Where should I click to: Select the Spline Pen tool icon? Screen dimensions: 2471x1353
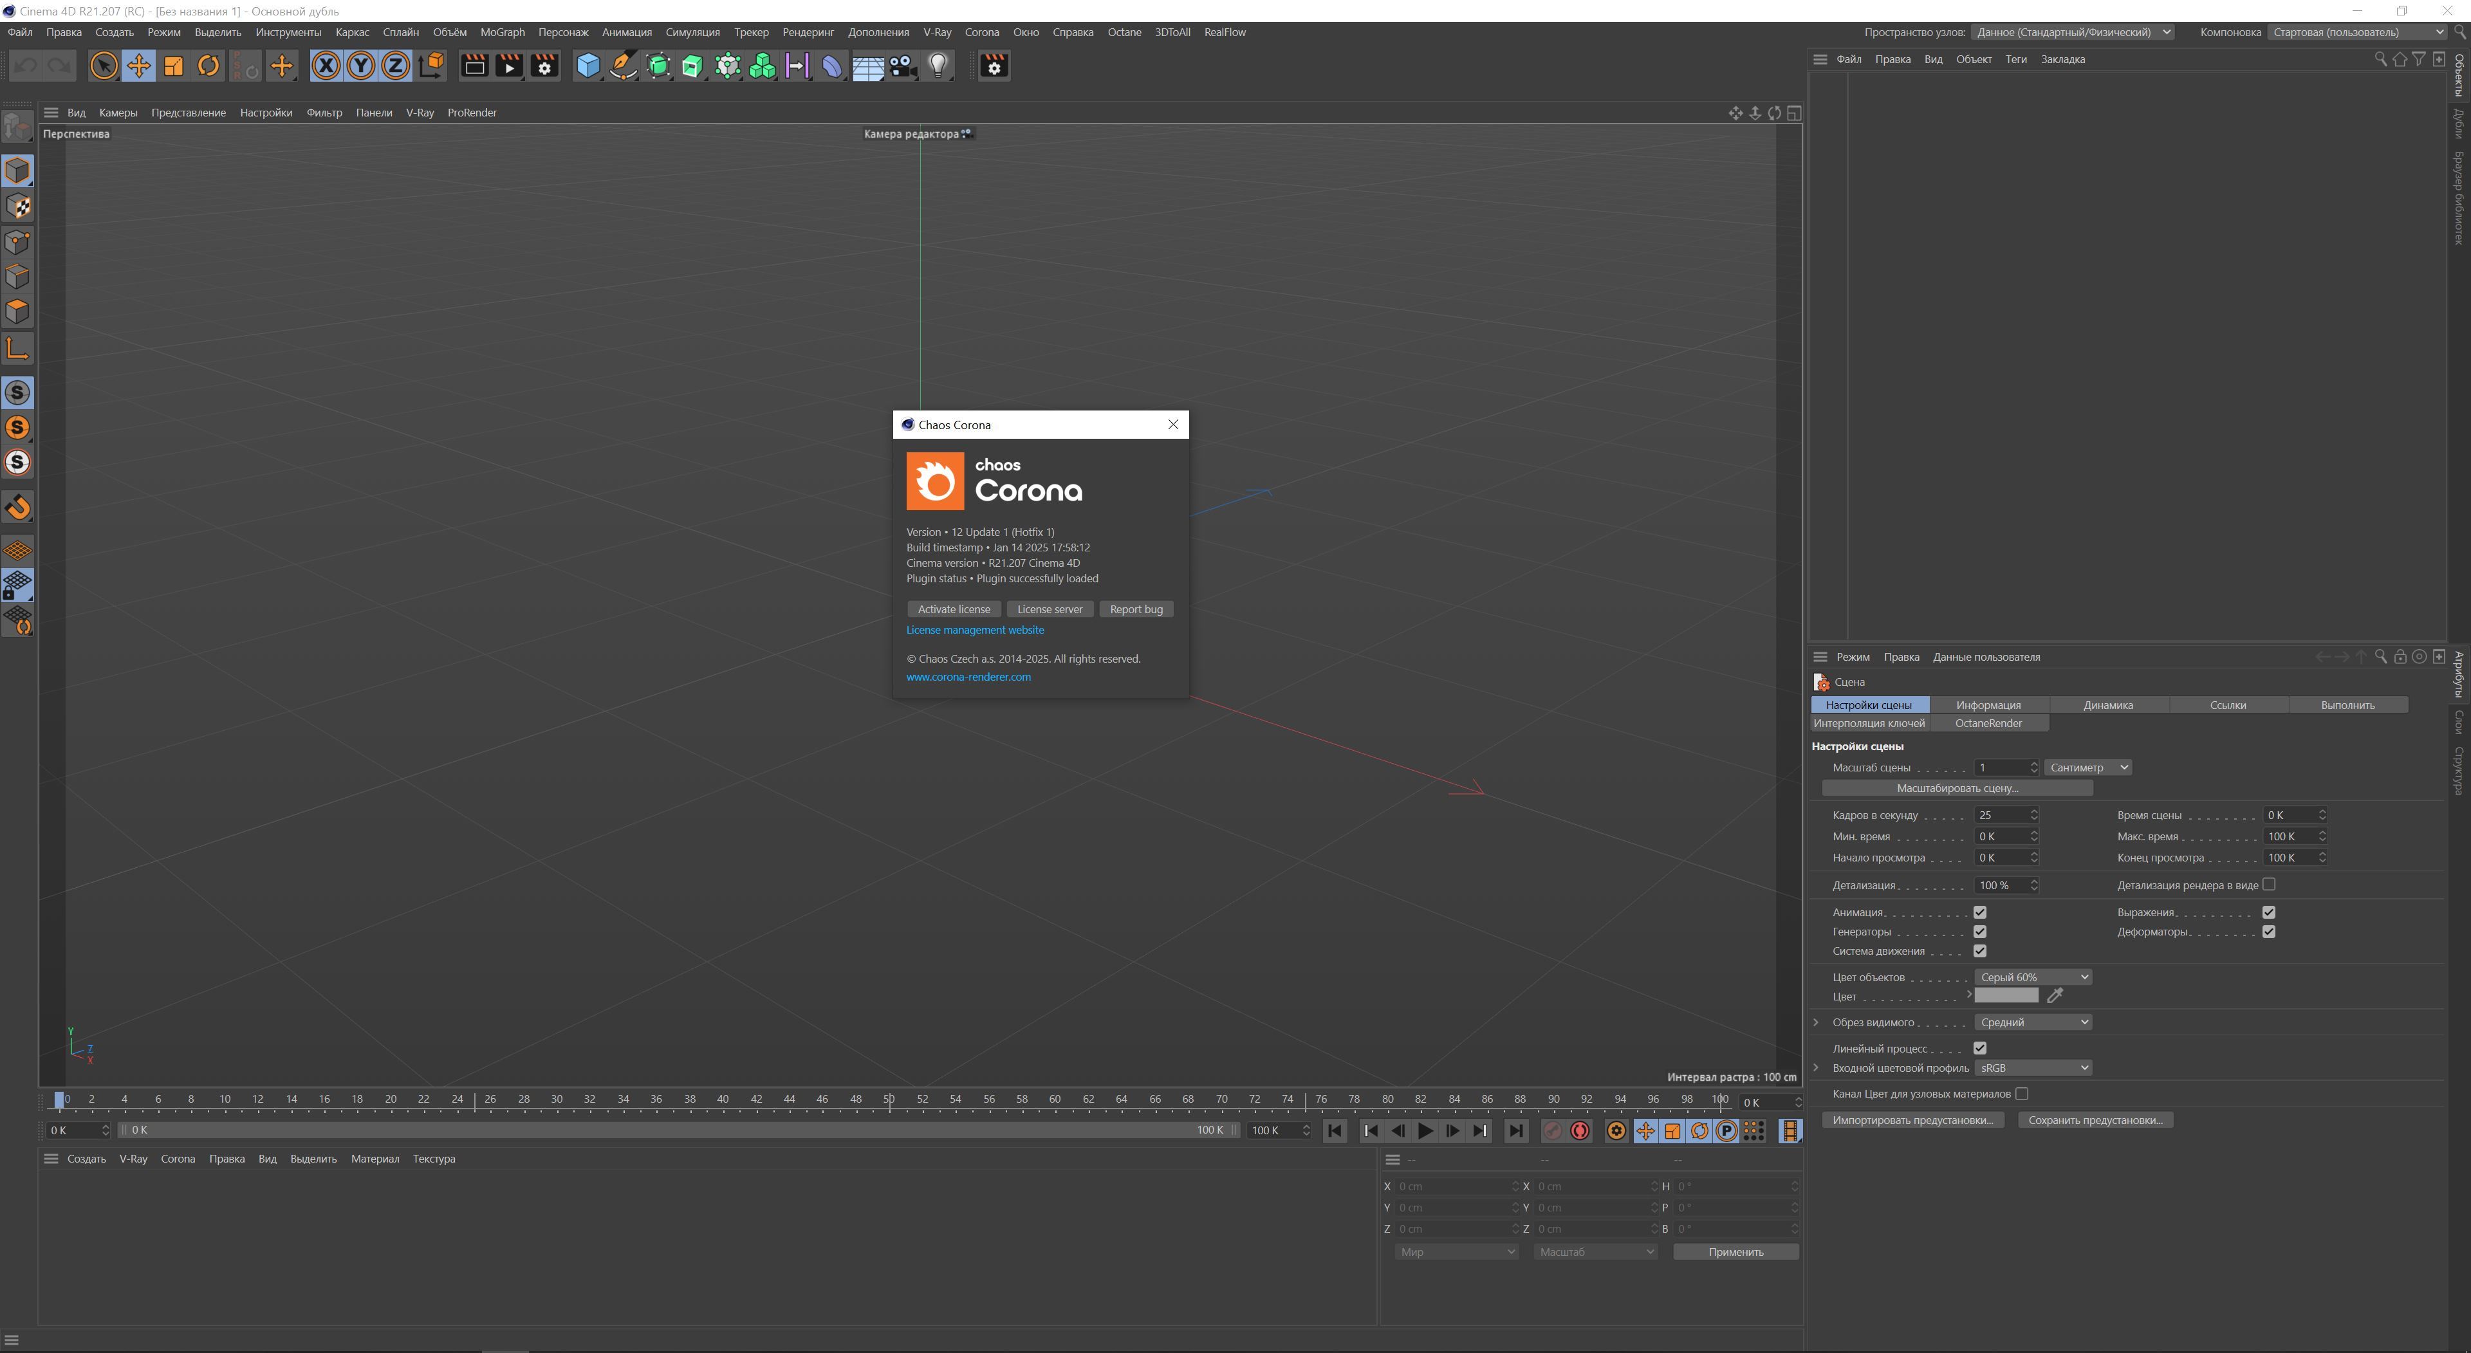(624, 66)
